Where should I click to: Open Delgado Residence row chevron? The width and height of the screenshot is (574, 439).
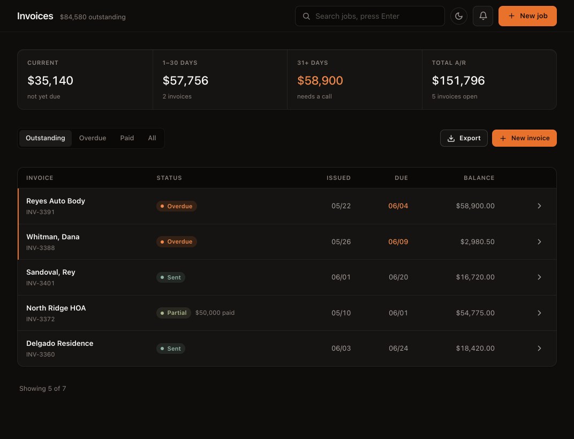pos(539,349)
